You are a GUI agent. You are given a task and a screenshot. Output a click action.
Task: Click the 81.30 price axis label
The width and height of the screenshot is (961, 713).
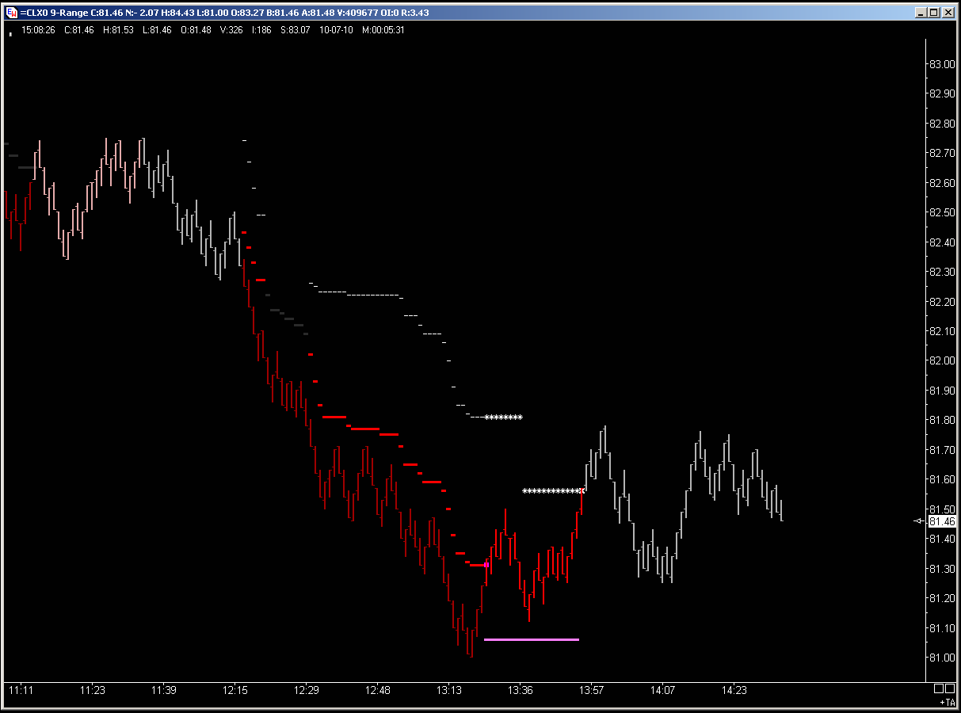[x=941, y=569]
